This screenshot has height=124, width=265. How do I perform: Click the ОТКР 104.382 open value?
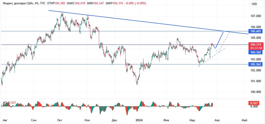pyautogui.click(x=56, y=3)
